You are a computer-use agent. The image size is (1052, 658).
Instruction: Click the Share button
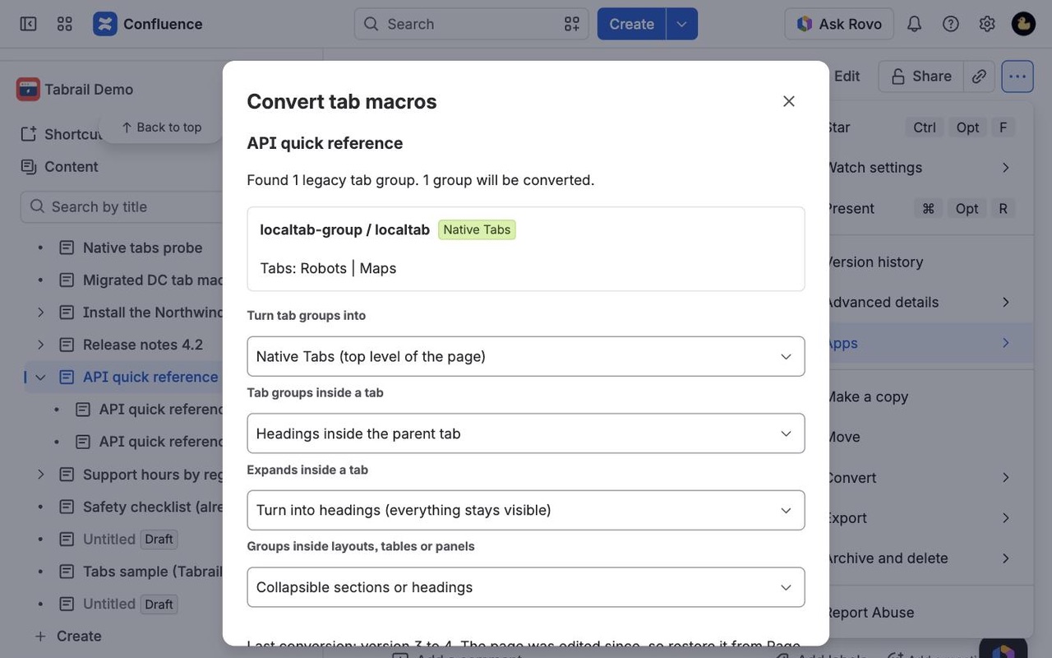[x=920, y=76]
